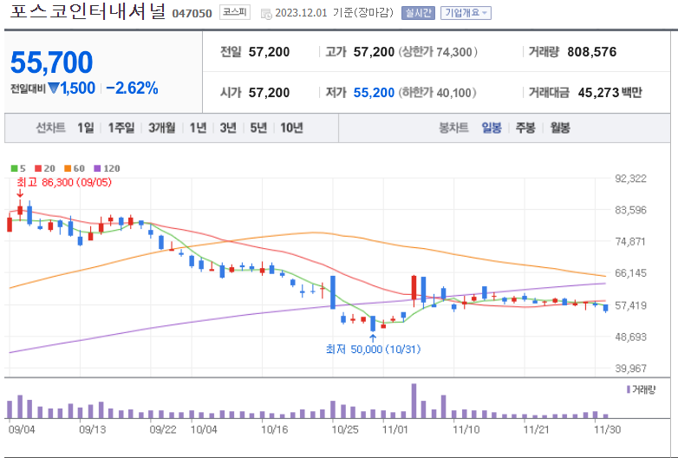The image size is (678, 458).
Task: Click the orange 60-day moving average legend
Action: 75,168
